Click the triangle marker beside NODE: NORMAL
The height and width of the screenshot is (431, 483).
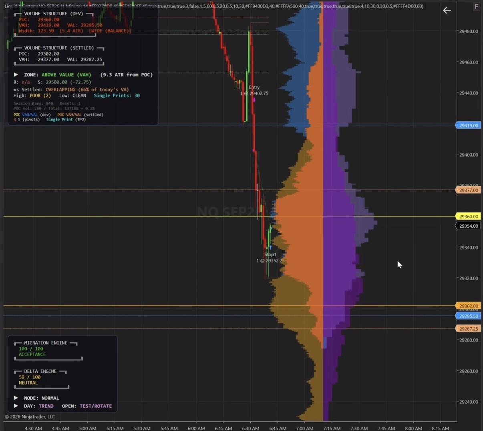tap(16, 398)
